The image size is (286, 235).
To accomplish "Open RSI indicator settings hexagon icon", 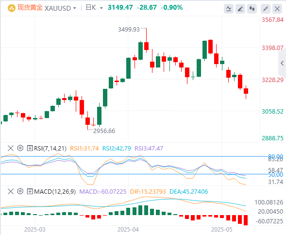I will tap(20, 148).
